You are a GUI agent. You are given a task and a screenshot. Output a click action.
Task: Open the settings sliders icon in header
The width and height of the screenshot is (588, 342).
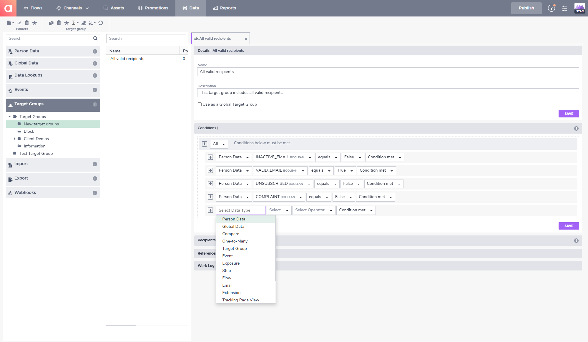coord(564,8)
